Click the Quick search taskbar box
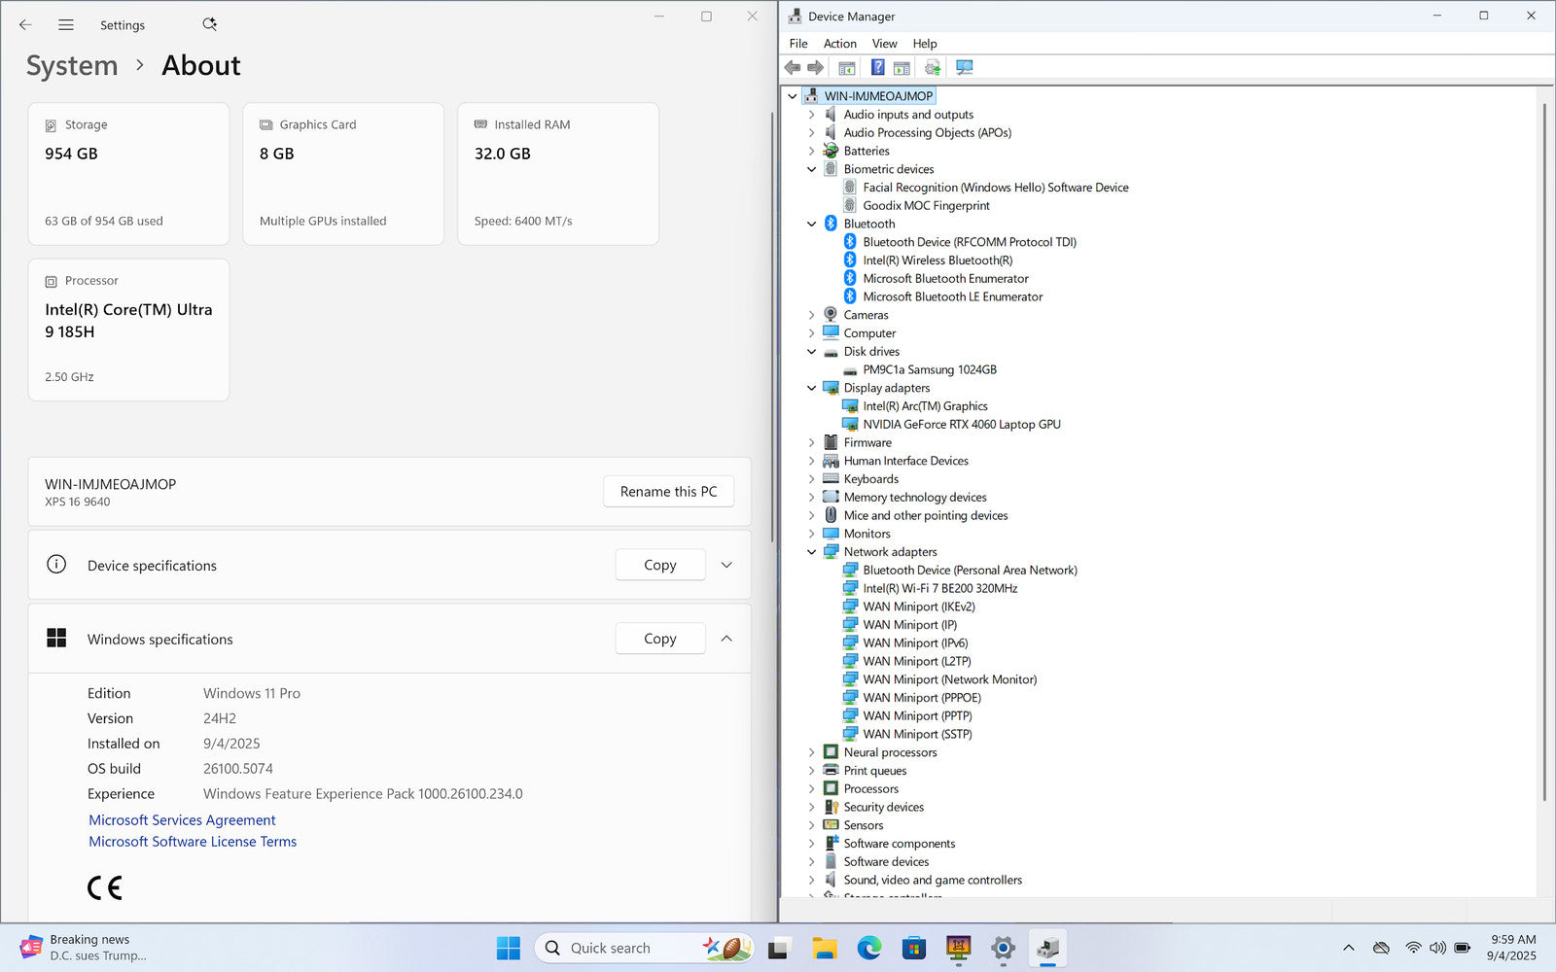 tap(644, 948)
